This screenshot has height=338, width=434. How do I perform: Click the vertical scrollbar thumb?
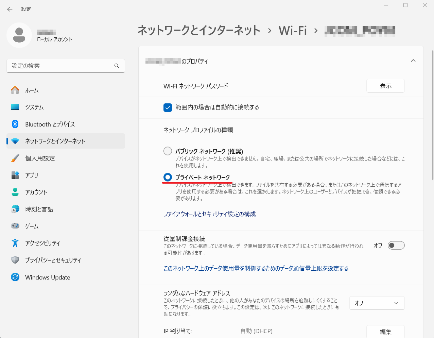[x=432, y=115]
